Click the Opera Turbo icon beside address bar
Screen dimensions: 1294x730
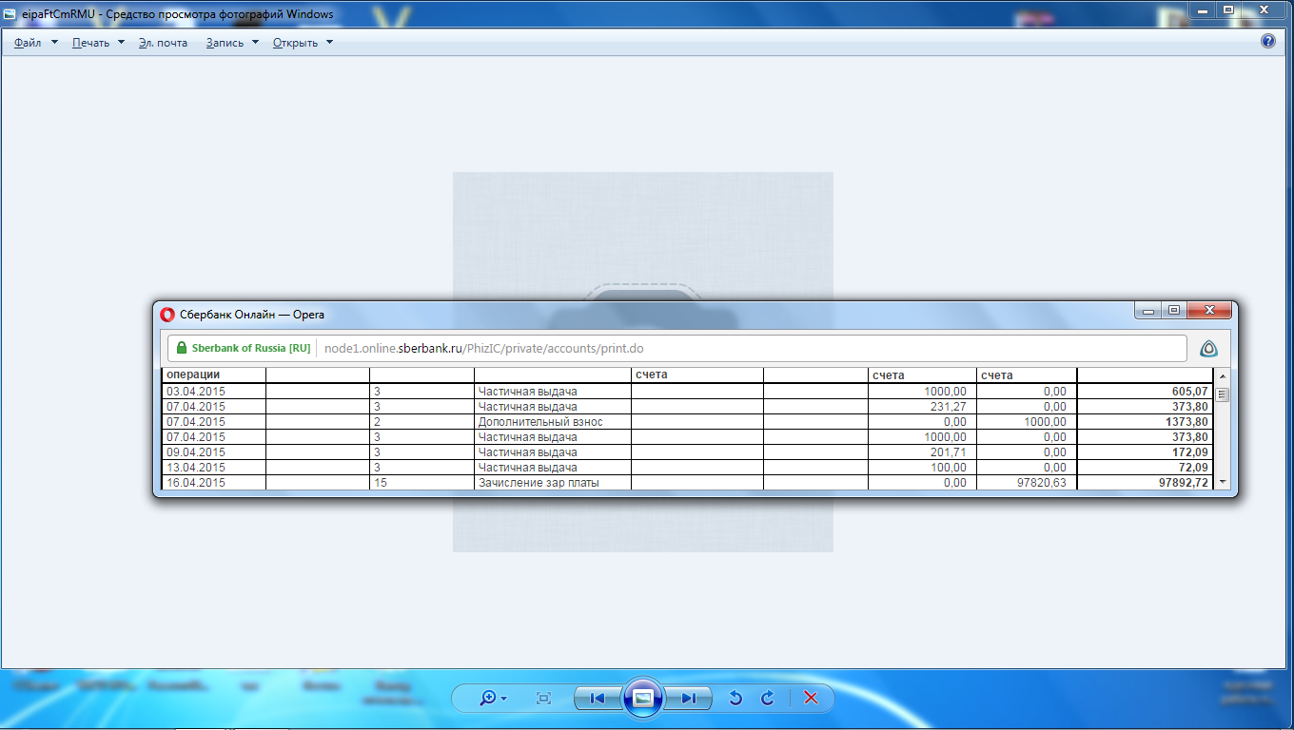tap(1208, 349)
